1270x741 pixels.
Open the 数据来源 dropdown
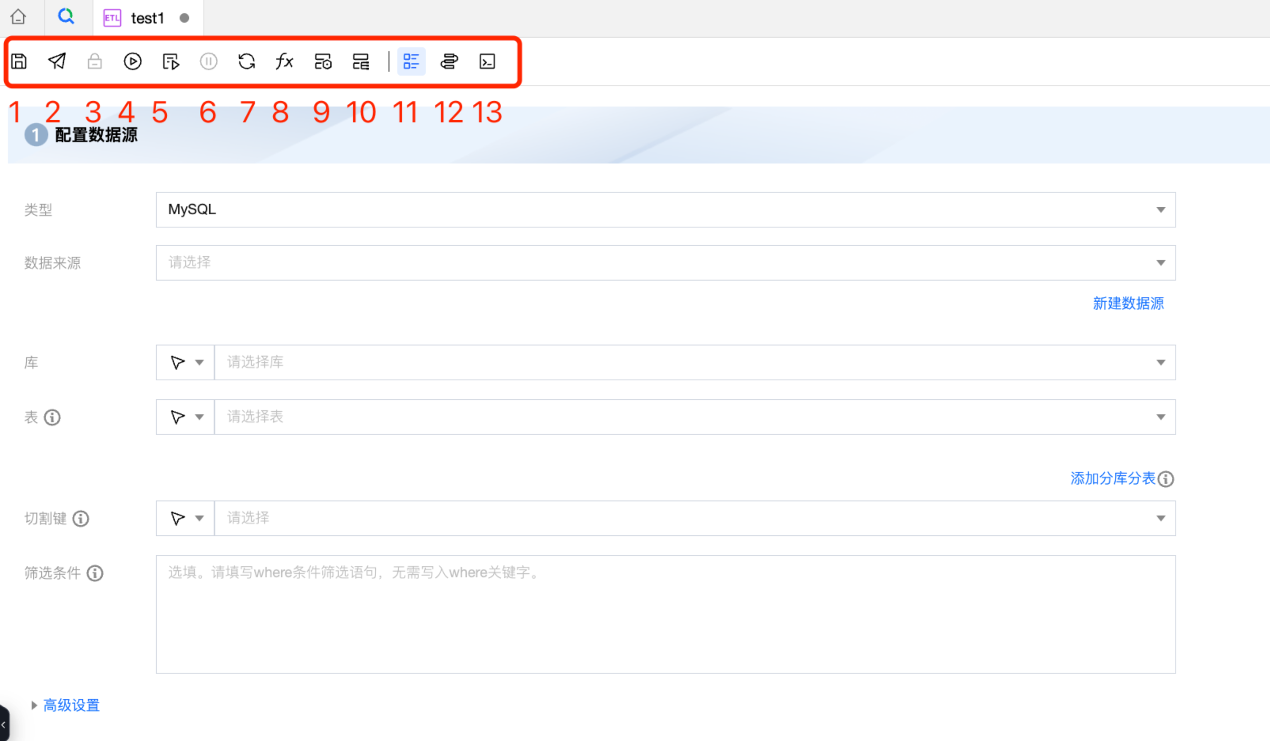(x=665, y=263)
